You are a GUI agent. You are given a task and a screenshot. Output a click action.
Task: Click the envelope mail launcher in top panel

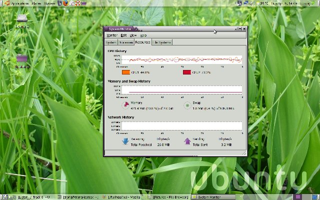click(x=72, y=3)
